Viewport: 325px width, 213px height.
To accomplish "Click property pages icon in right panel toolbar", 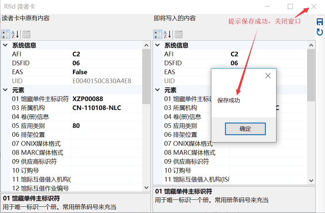I will 178,34.
